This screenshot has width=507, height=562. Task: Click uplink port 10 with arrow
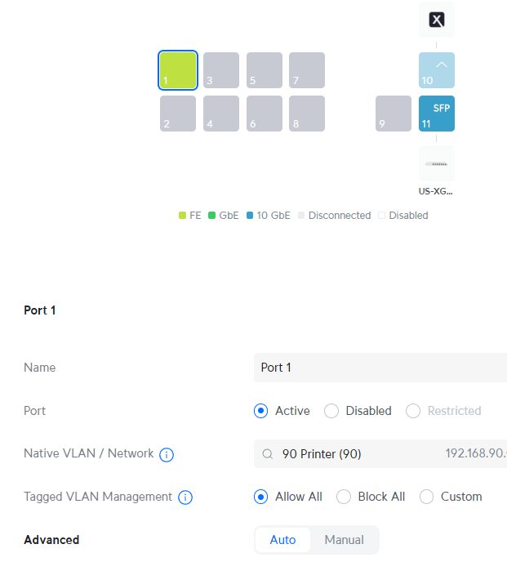(437, 70)
